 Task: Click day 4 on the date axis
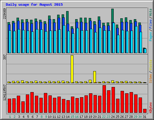click(23, 117)
